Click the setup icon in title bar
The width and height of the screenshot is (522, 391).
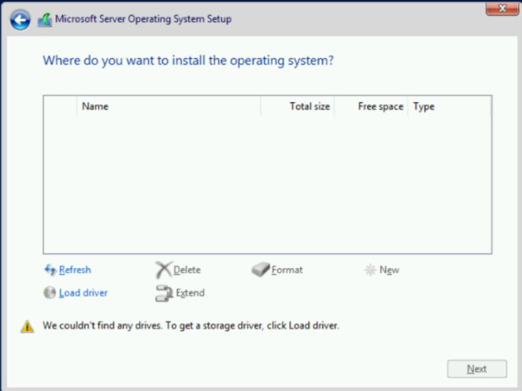(x=44, y=20)
